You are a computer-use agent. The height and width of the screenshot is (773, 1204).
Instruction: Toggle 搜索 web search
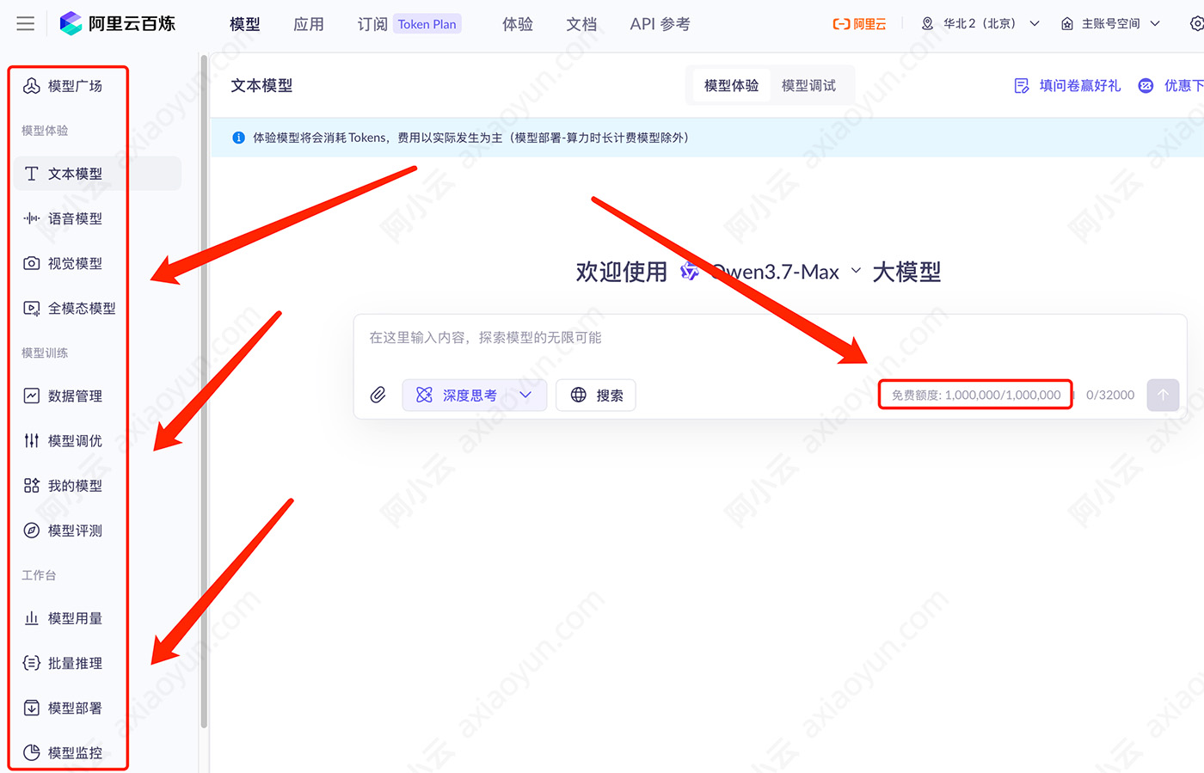(x=596, y=395)
